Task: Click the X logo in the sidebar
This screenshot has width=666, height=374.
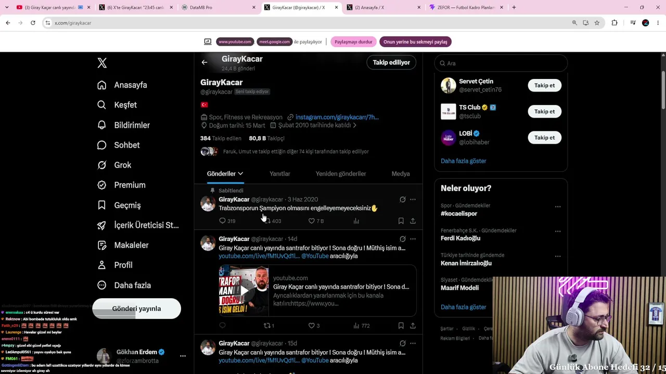Action: [102, 63]
